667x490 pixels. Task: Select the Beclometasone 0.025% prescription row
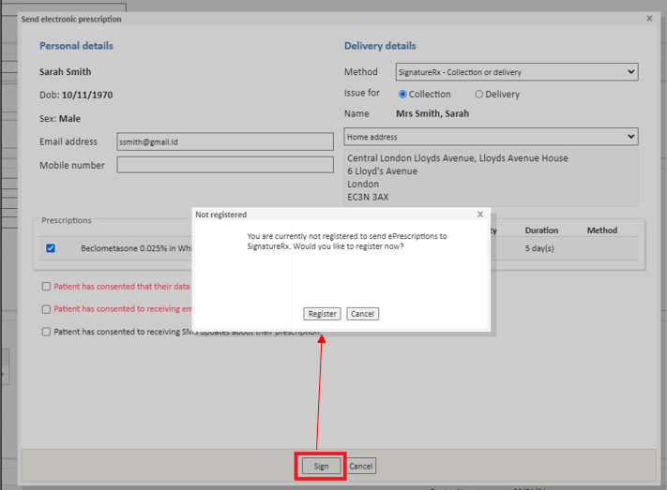[x=131, y=248]
